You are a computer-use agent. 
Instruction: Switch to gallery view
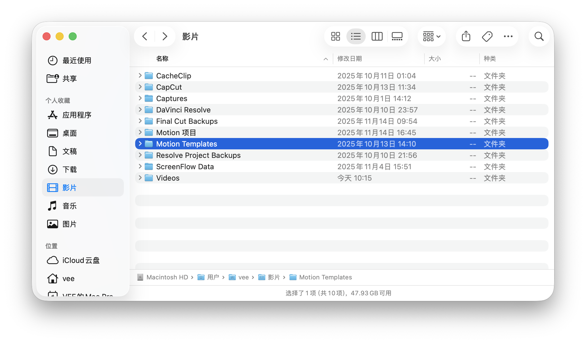(x=397, y=36)
